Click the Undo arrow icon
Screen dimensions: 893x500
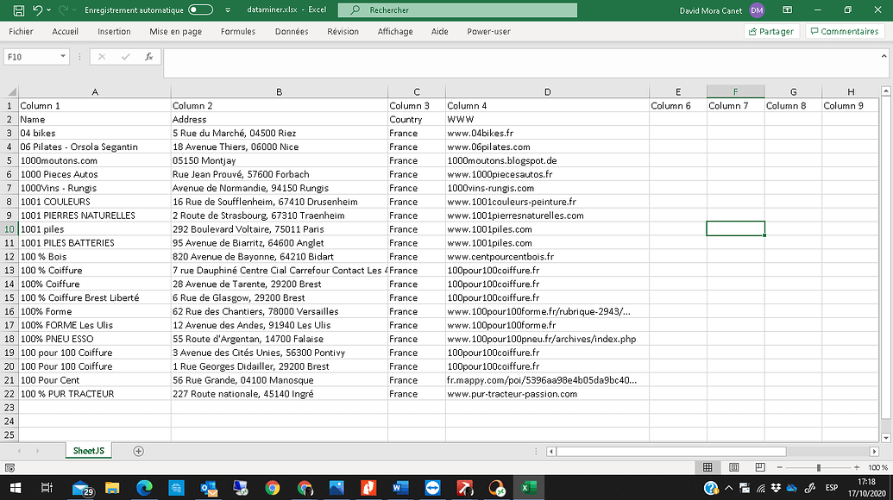(x=38, y=10)
